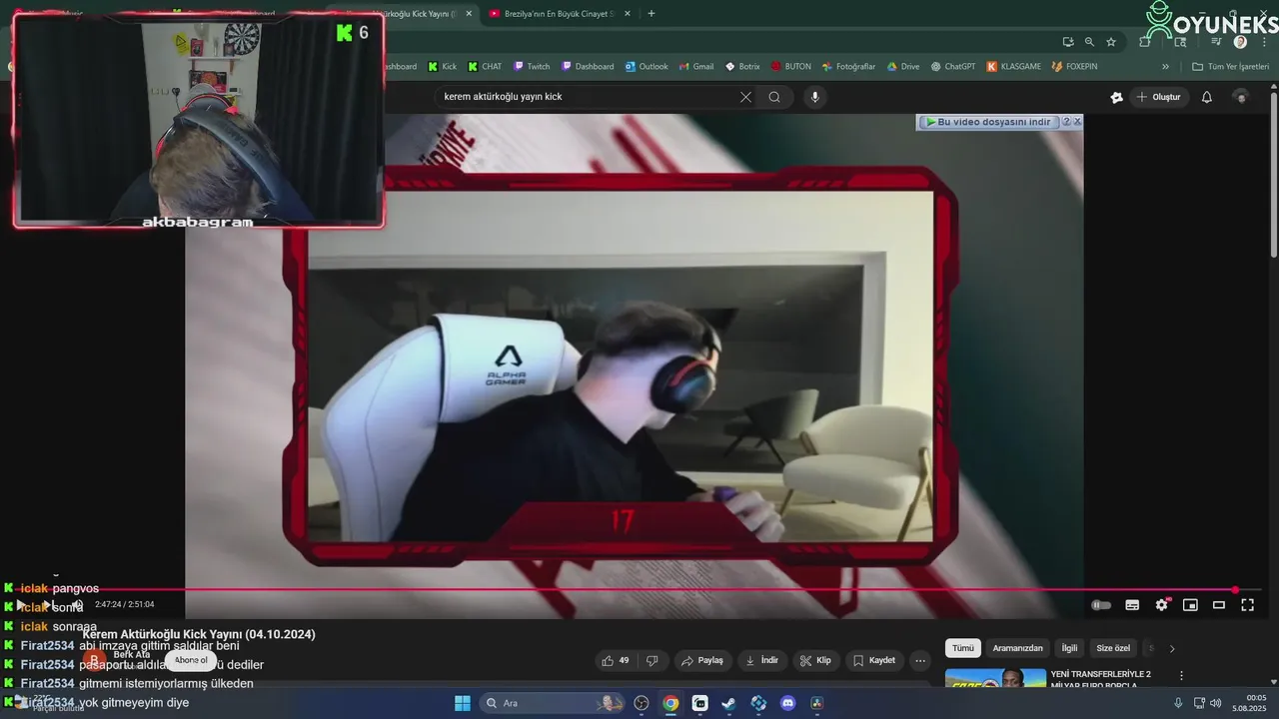Open the Windows Start menu
Screen dimensions: 1279x719
point(463,703)
